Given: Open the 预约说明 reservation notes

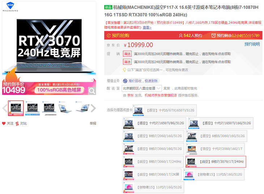Looking at the screenshot, I should (x=252, y=44).
